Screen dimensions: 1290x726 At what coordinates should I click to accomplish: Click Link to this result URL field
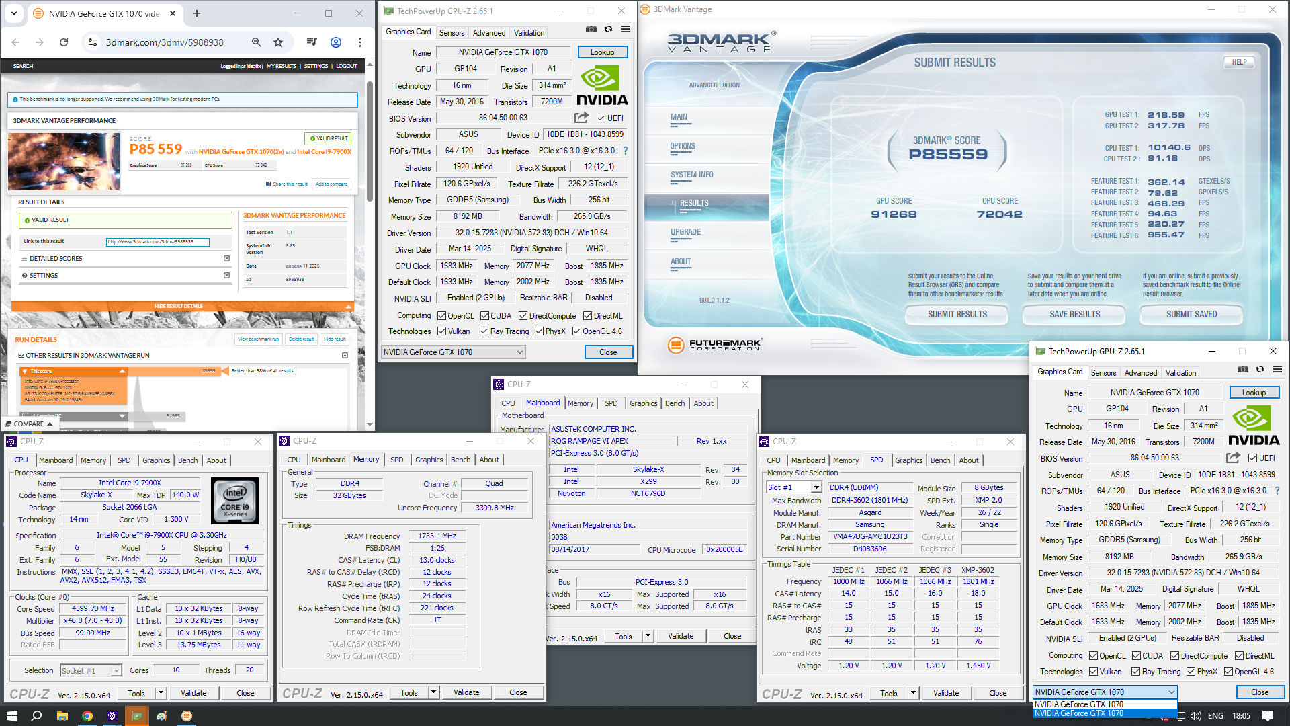(x=157, y=242)
